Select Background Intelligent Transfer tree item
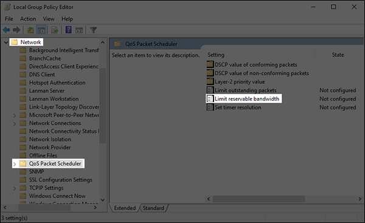 pos(64,50)
